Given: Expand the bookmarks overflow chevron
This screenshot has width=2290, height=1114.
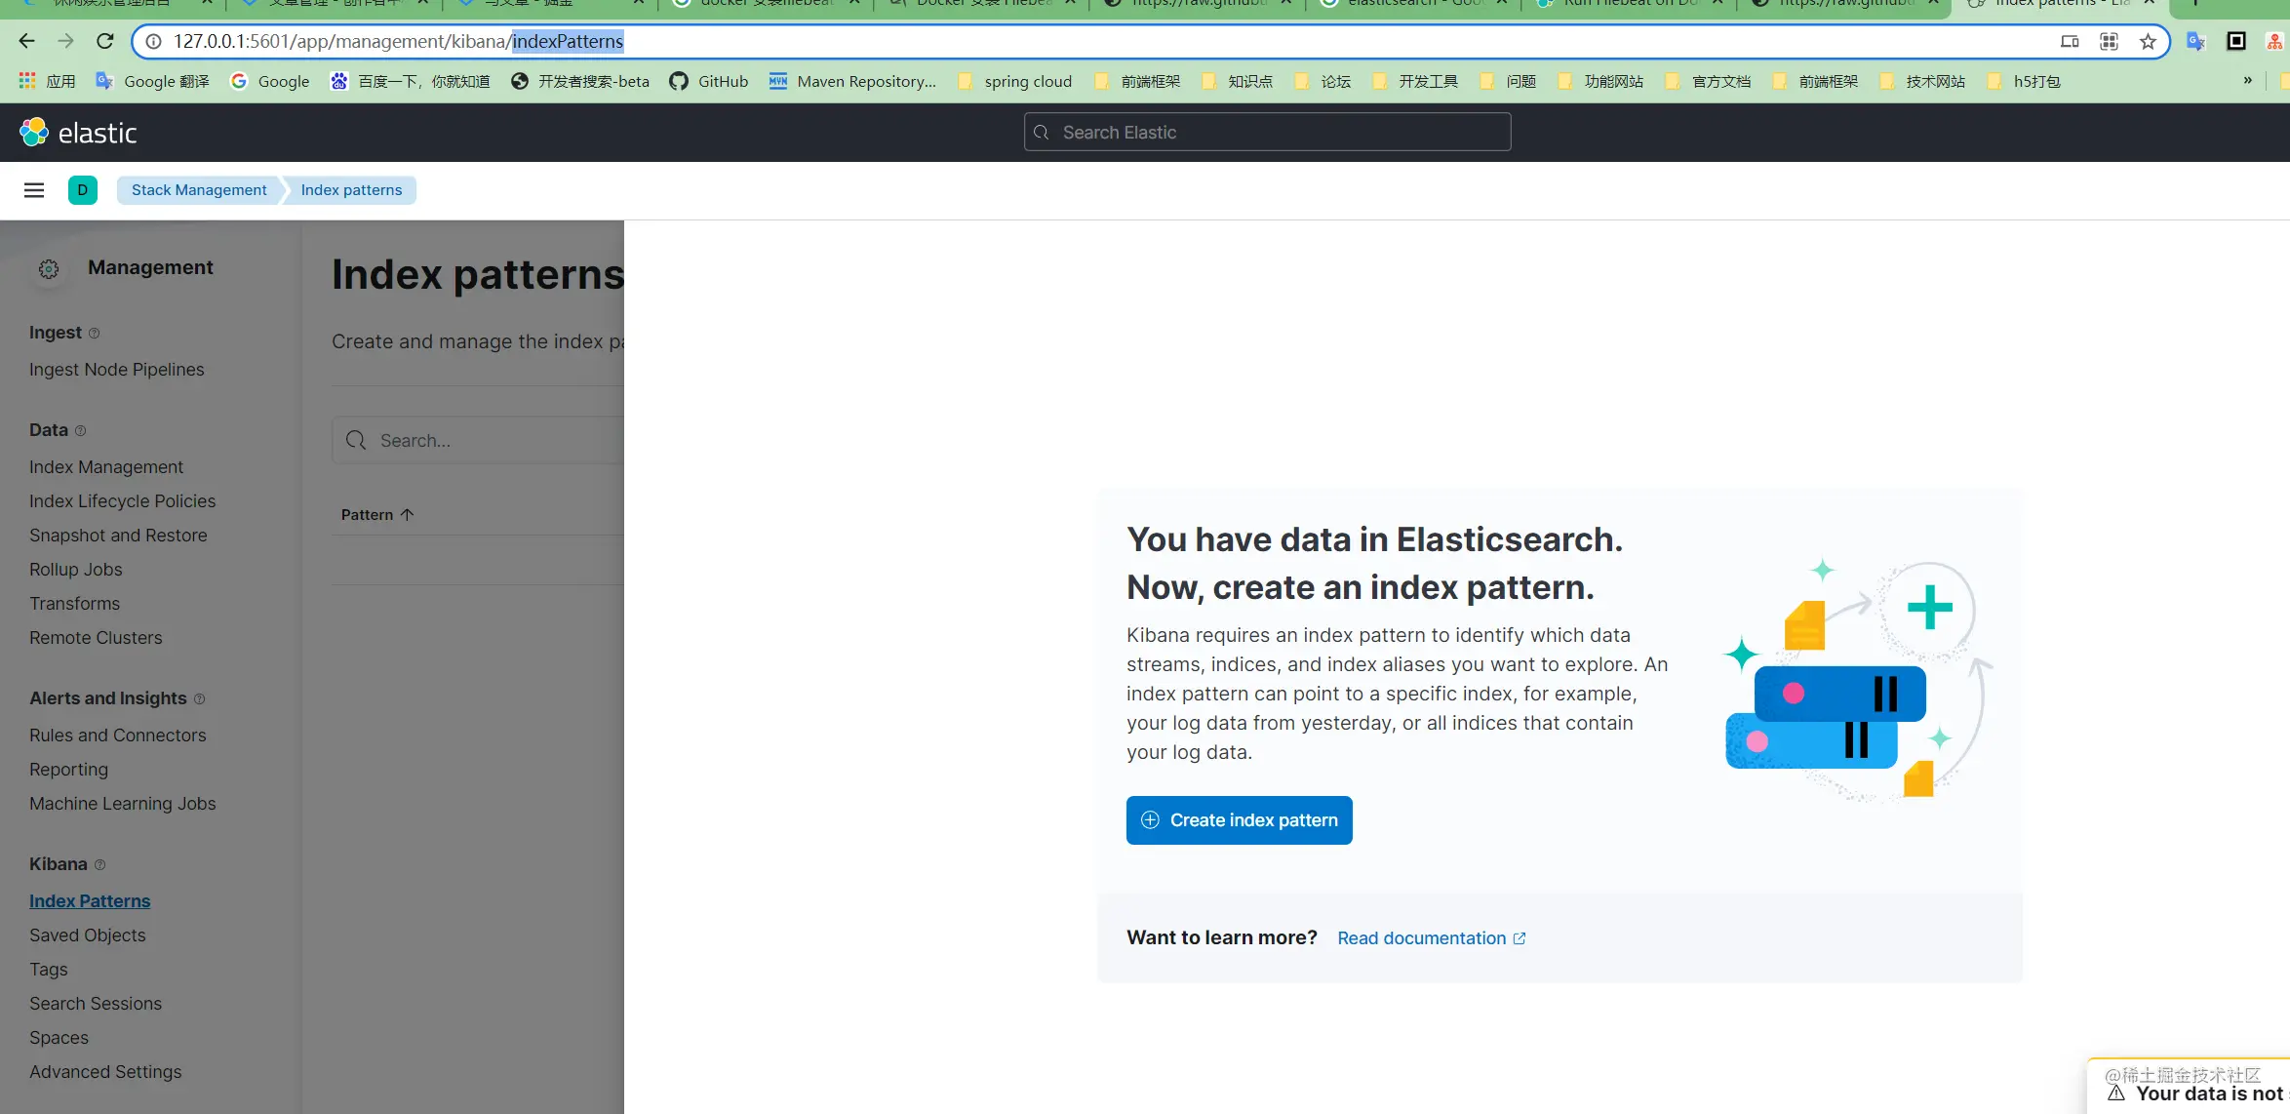Looking at the screenshot, I should coord(2248,80).
